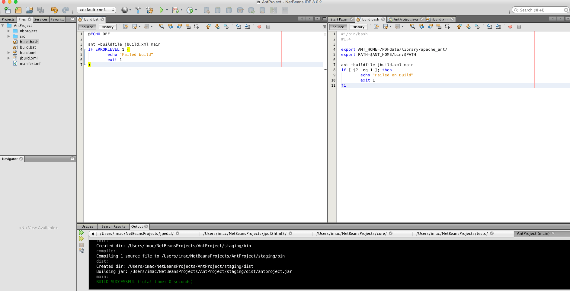Collapse the AntProject root node
This screenshot has height=291, width=570.
[3, 26]
